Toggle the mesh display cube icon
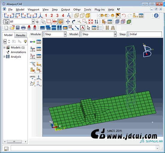Screen dimensions: 165x153 (x=117, y=22)
